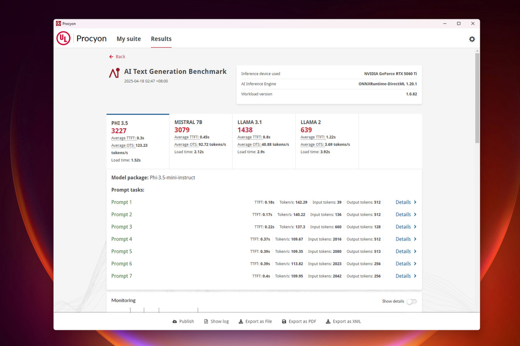
Task: Click the Publish cloud icon
Action: click(x=175, y=322)
